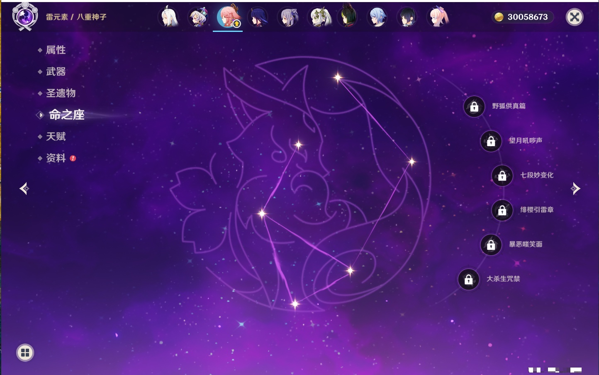This screenshot has height=375, width=599.
Task: Select the pink ponytail character portrait
Action: 438,17
